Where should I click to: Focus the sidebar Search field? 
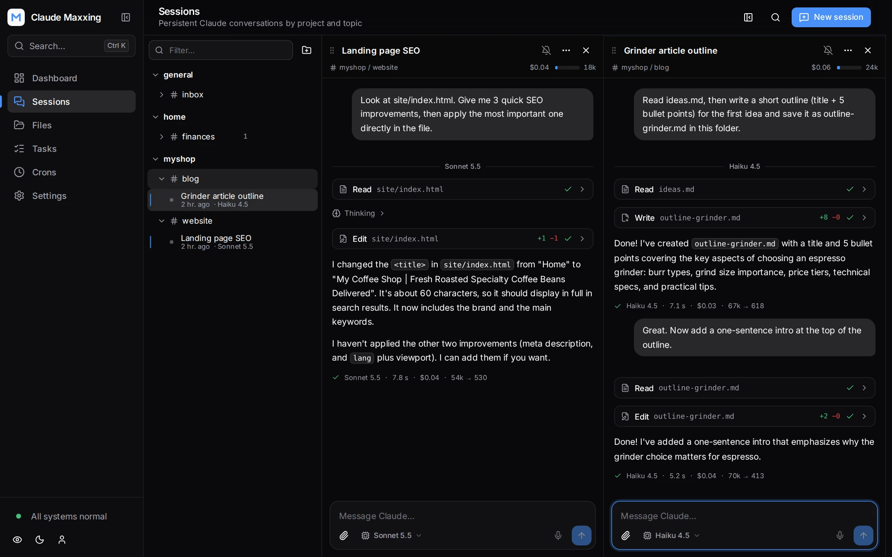point(71,46)
